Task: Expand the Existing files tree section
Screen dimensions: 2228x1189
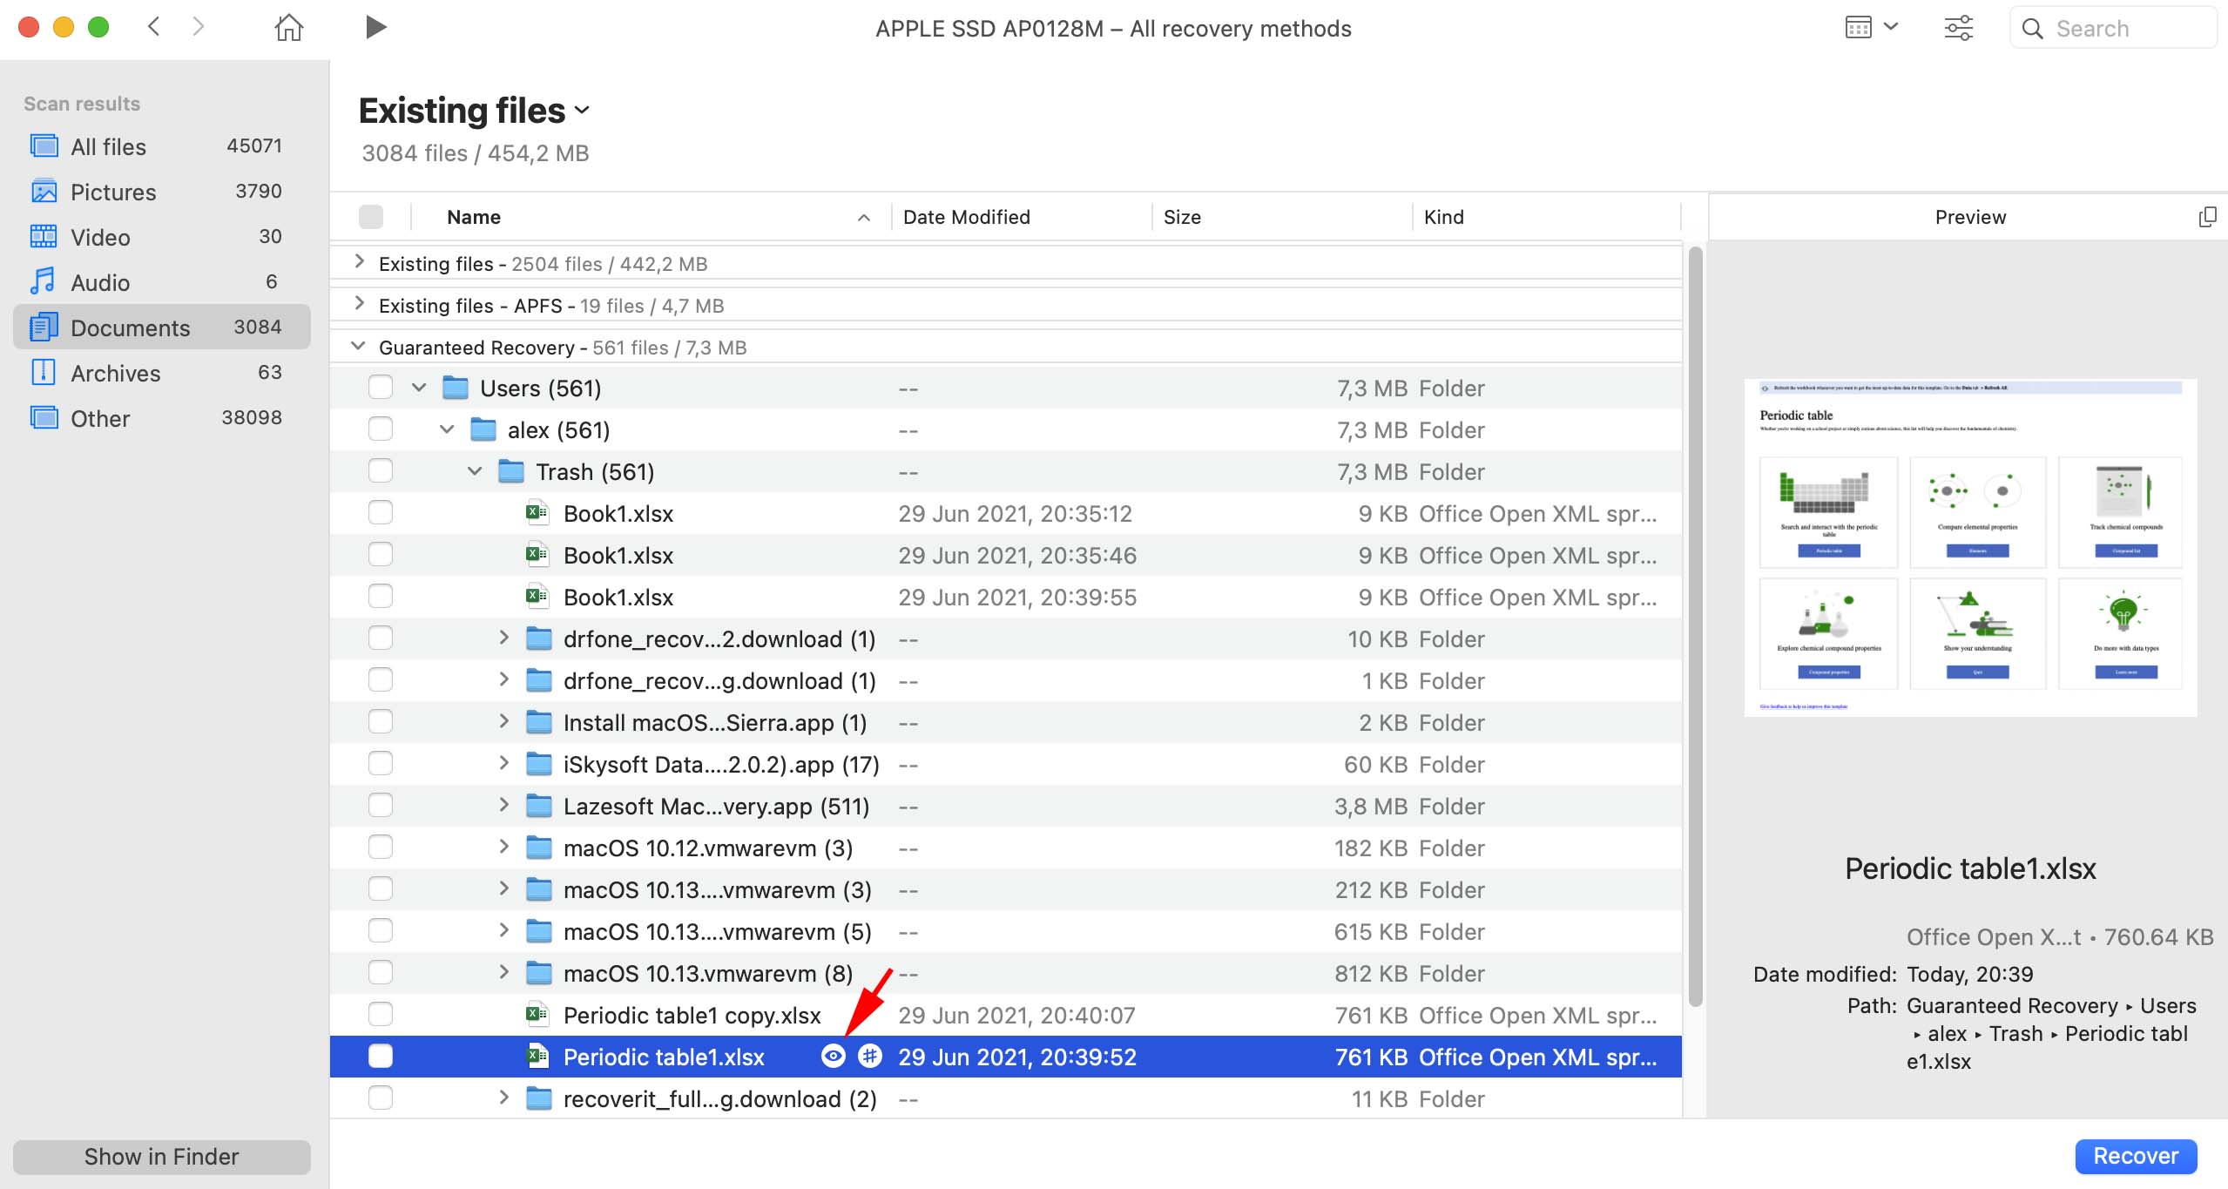Action: pos(361,264)
